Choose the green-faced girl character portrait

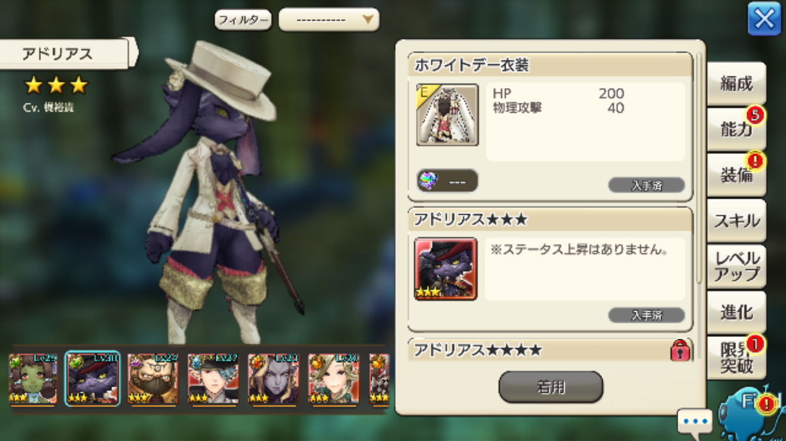(33, 379)
